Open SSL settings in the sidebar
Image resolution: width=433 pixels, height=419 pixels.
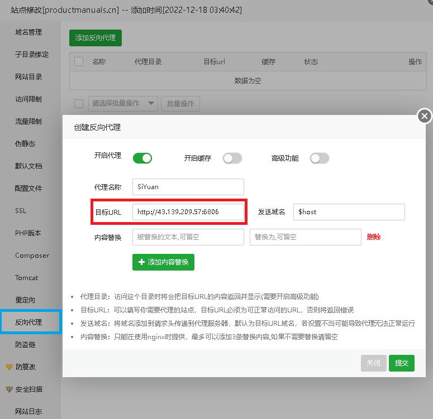[x=21, y=211]
